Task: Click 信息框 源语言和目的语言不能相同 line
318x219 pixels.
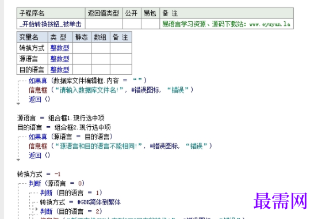Action: click(120, 146)
